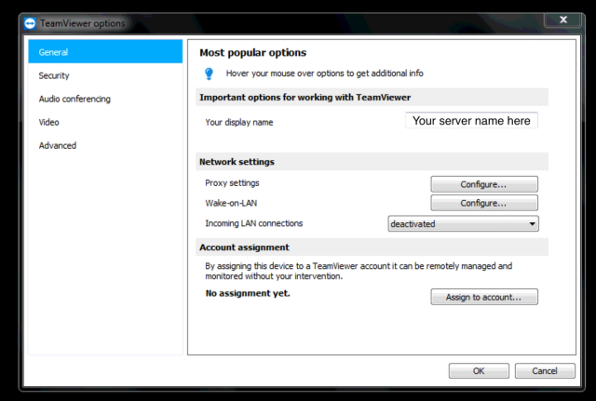Click the 'Proxy settings' label
The image size is (596, 401).
[232, 183]
